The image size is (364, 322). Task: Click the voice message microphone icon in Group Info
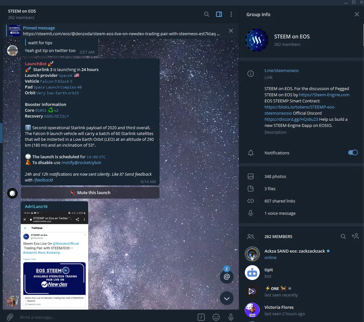point(251,213)
